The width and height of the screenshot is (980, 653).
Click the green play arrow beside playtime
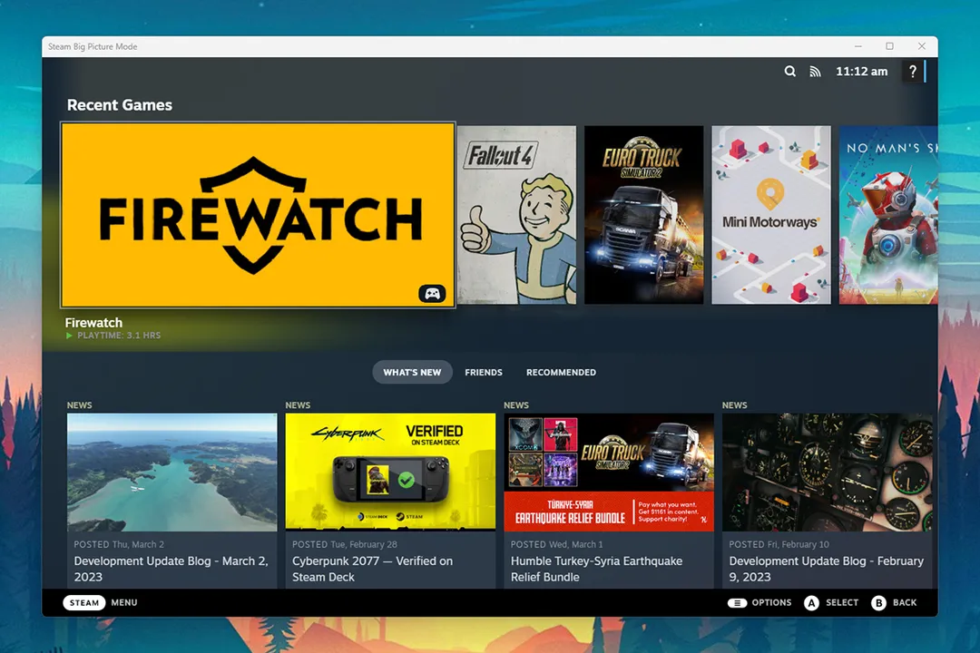click(69, 336)
